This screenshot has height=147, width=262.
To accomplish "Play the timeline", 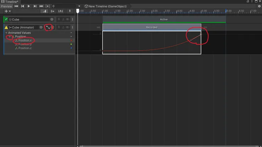I will click(x=29, y=6).
